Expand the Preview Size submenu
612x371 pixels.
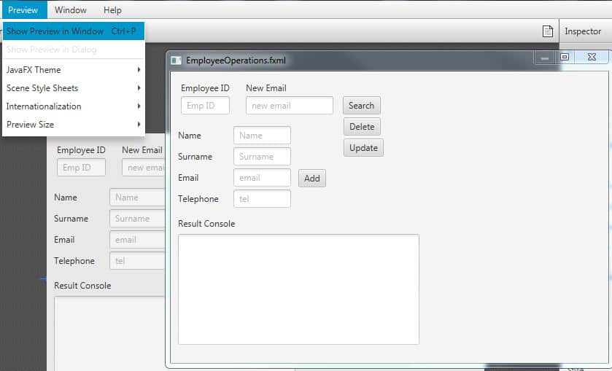(x=74, y=125)
